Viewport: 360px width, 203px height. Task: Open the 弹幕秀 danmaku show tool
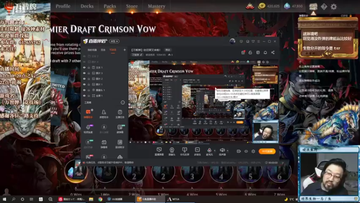click(104, 144)
